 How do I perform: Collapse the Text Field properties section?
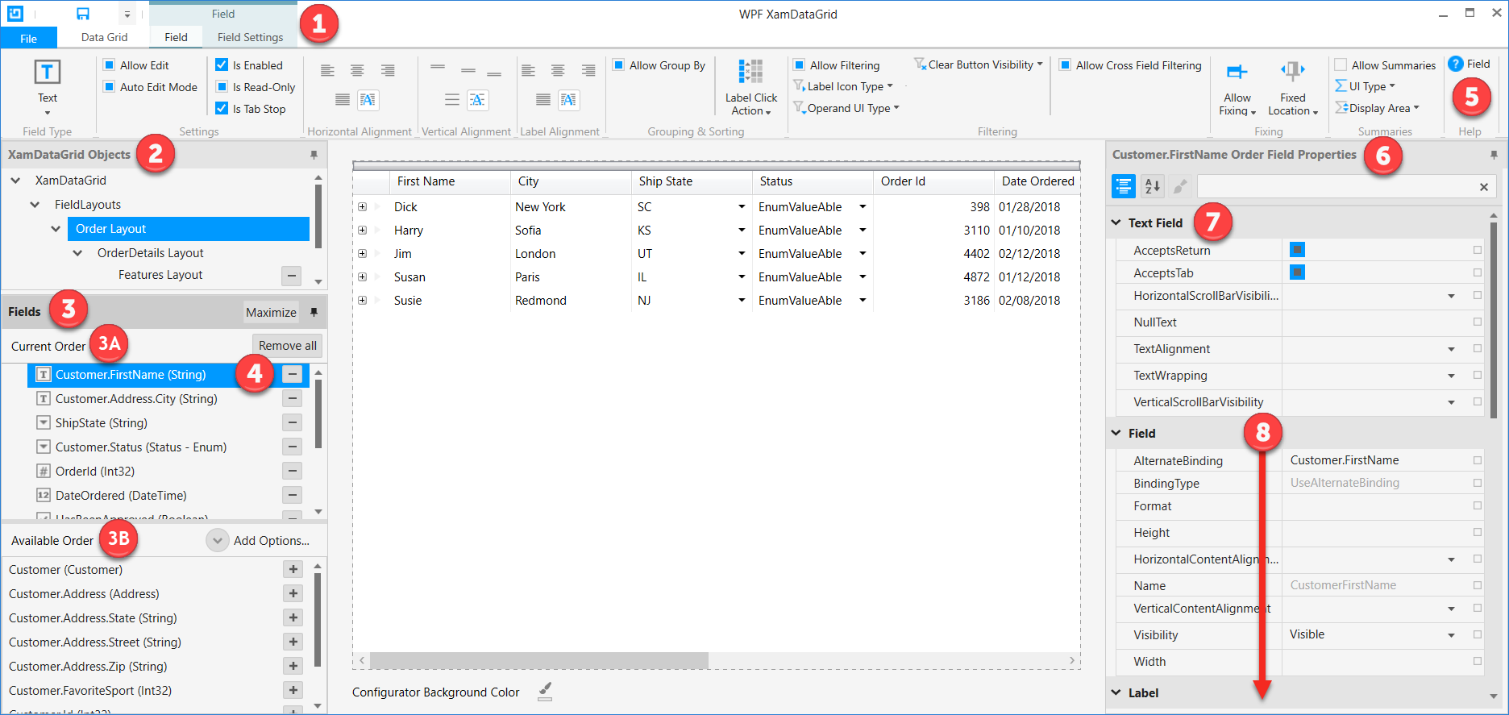point(1116,222)
